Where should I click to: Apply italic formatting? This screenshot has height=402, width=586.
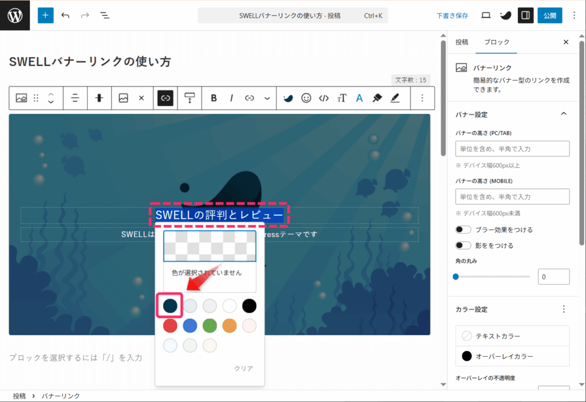[x=232, y=98]
